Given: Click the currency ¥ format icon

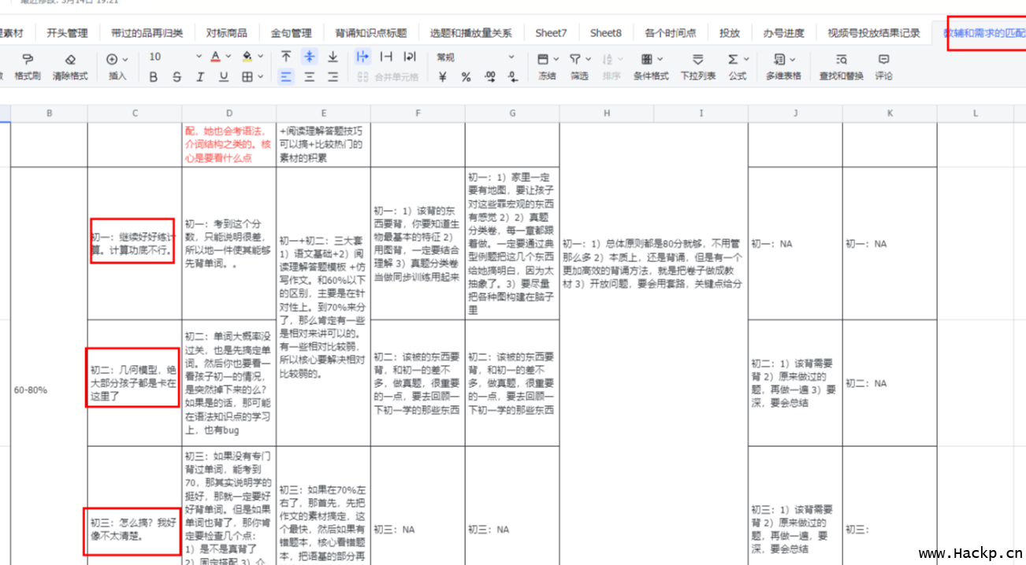Looking at the screenshot, I should click(443, 77).
